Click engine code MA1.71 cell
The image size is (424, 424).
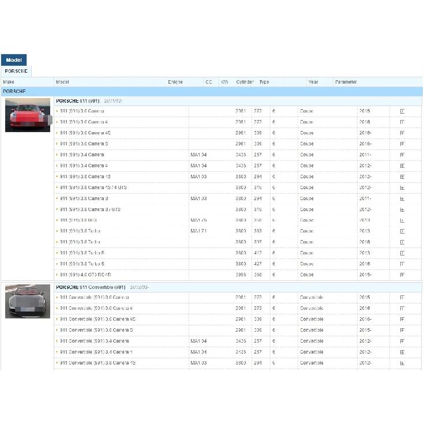click(x=198, y=231)
